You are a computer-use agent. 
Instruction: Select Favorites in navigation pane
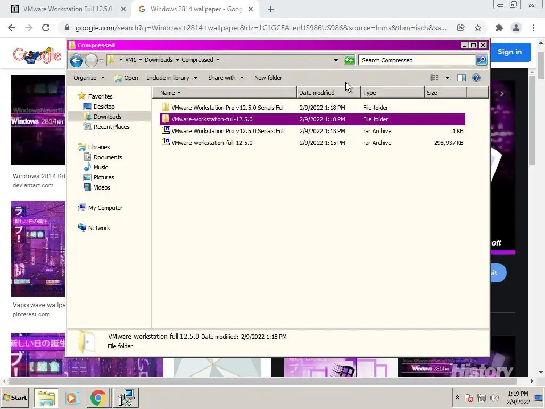pyautogui.click(x=100, y=96)
